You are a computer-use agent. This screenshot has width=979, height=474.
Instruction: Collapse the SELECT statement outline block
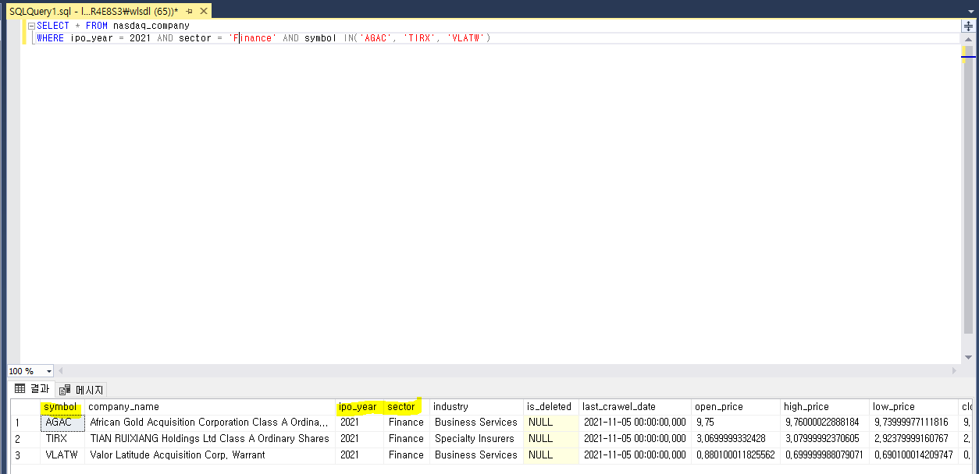(31, 26)
